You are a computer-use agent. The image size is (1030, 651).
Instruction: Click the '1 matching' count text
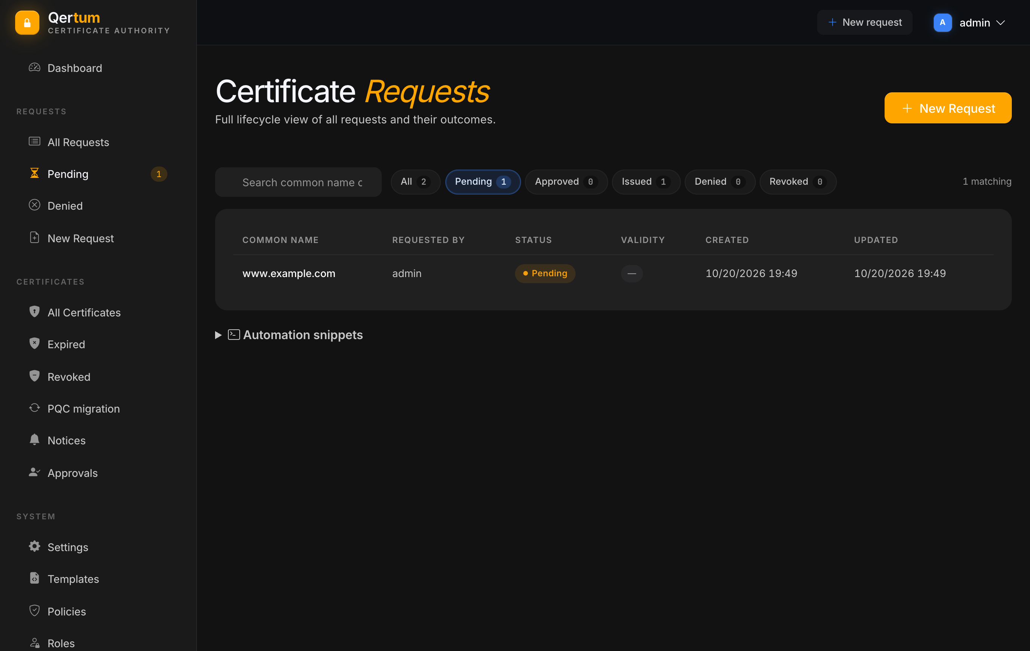[x=987, y=181]
